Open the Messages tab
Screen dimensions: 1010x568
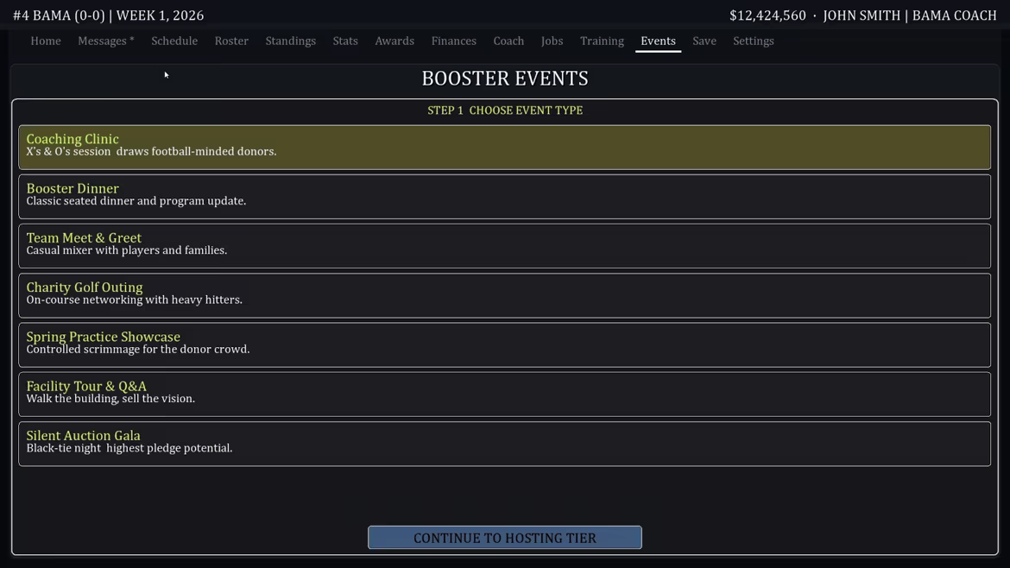coord(106,41)
